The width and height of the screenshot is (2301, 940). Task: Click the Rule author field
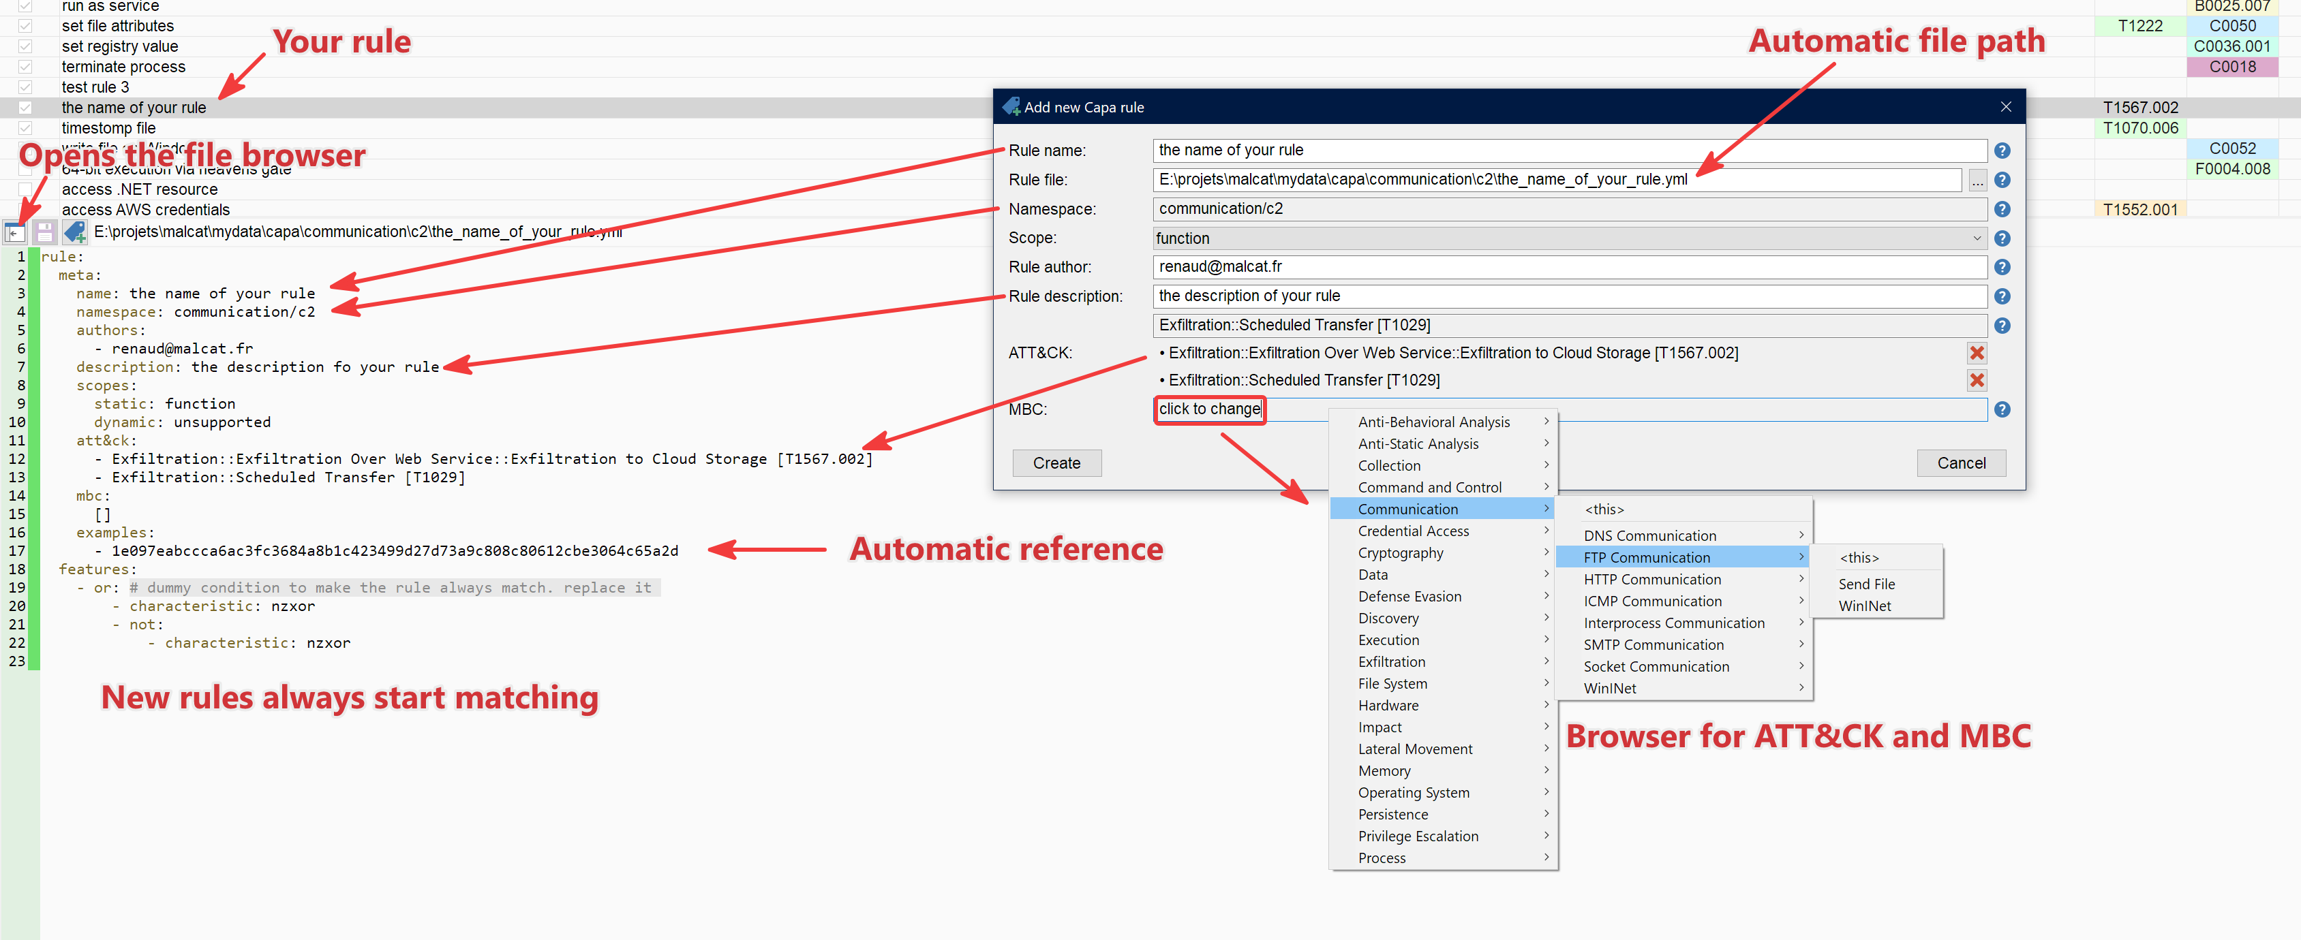(x=1570, y=267)
